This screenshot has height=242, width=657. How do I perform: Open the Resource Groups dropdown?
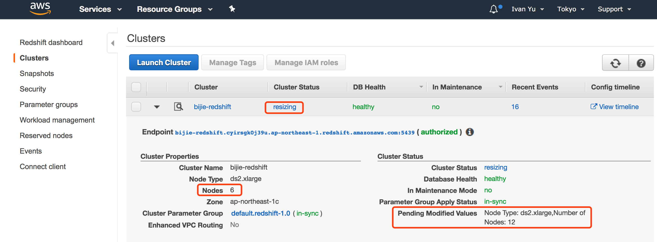(175, 9)
